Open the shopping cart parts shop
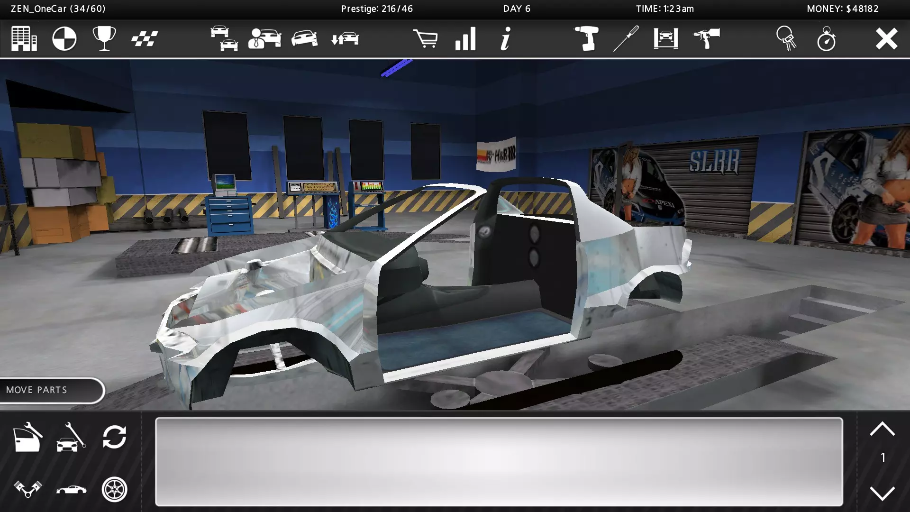 426,39
